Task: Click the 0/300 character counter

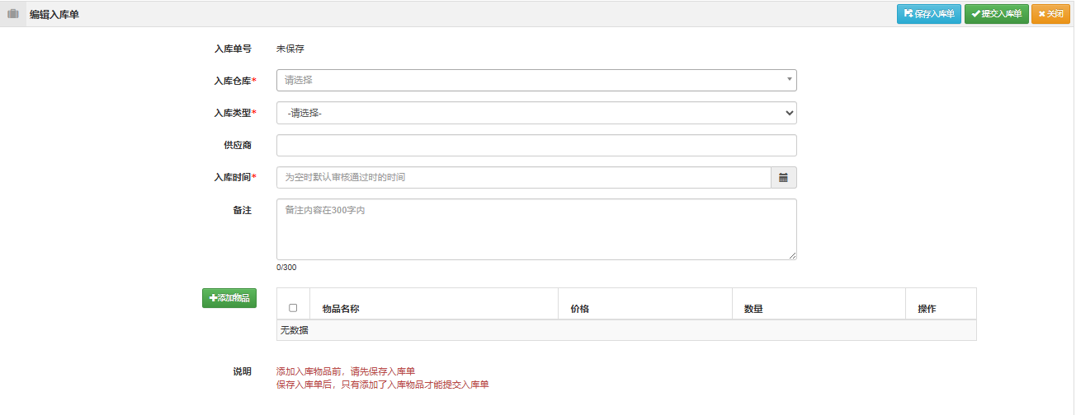Action: 286,268
